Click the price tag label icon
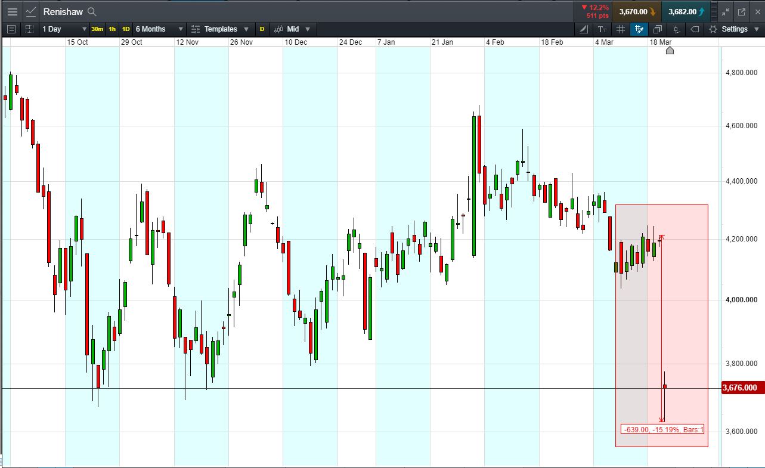The height and width of the screenshot is (468, 765). point(695,29)
